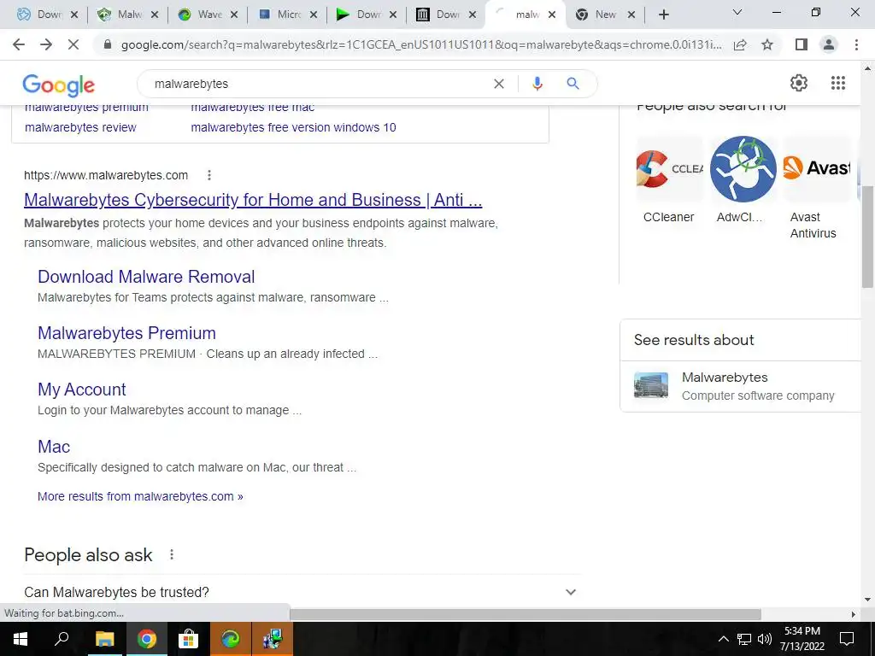
Task: Open the Mac sitelink
Action: click(54, 447)
